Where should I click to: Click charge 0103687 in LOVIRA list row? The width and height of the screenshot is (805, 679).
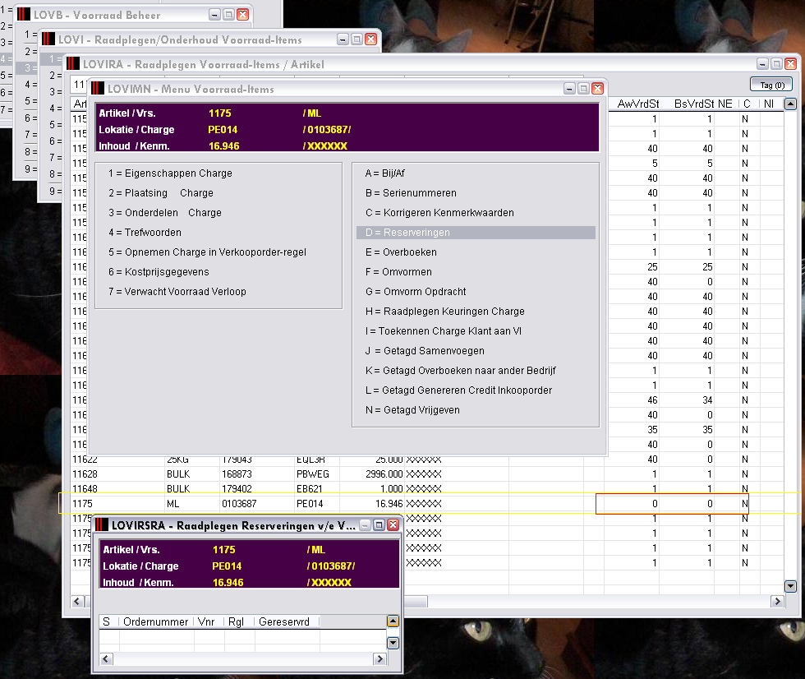tap(239, 504)
